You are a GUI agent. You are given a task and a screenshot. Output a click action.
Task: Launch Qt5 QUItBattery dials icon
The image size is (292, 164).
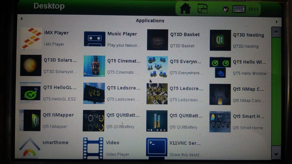pos(94,121)
